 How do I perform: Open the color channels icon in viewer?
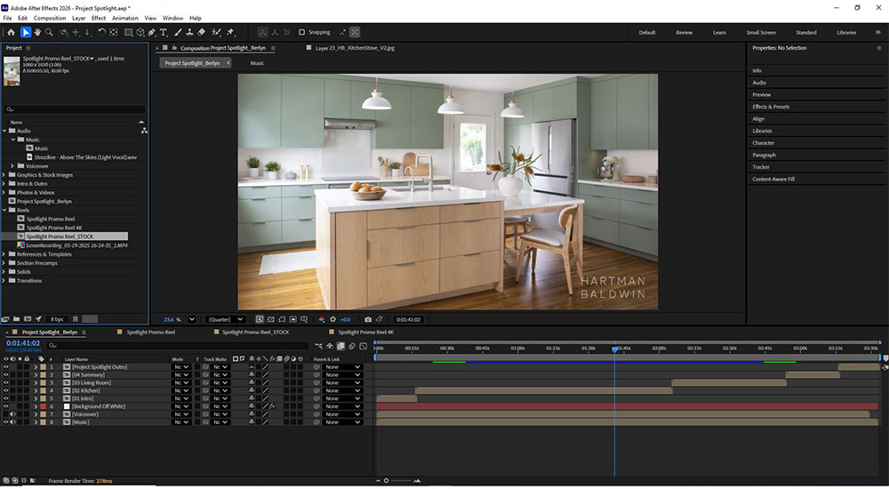point(322,319)
